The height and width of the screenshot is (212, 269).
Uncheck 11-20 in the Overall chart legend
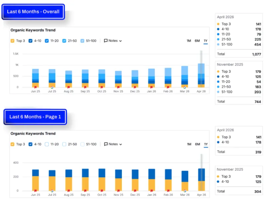click(47, 41)
